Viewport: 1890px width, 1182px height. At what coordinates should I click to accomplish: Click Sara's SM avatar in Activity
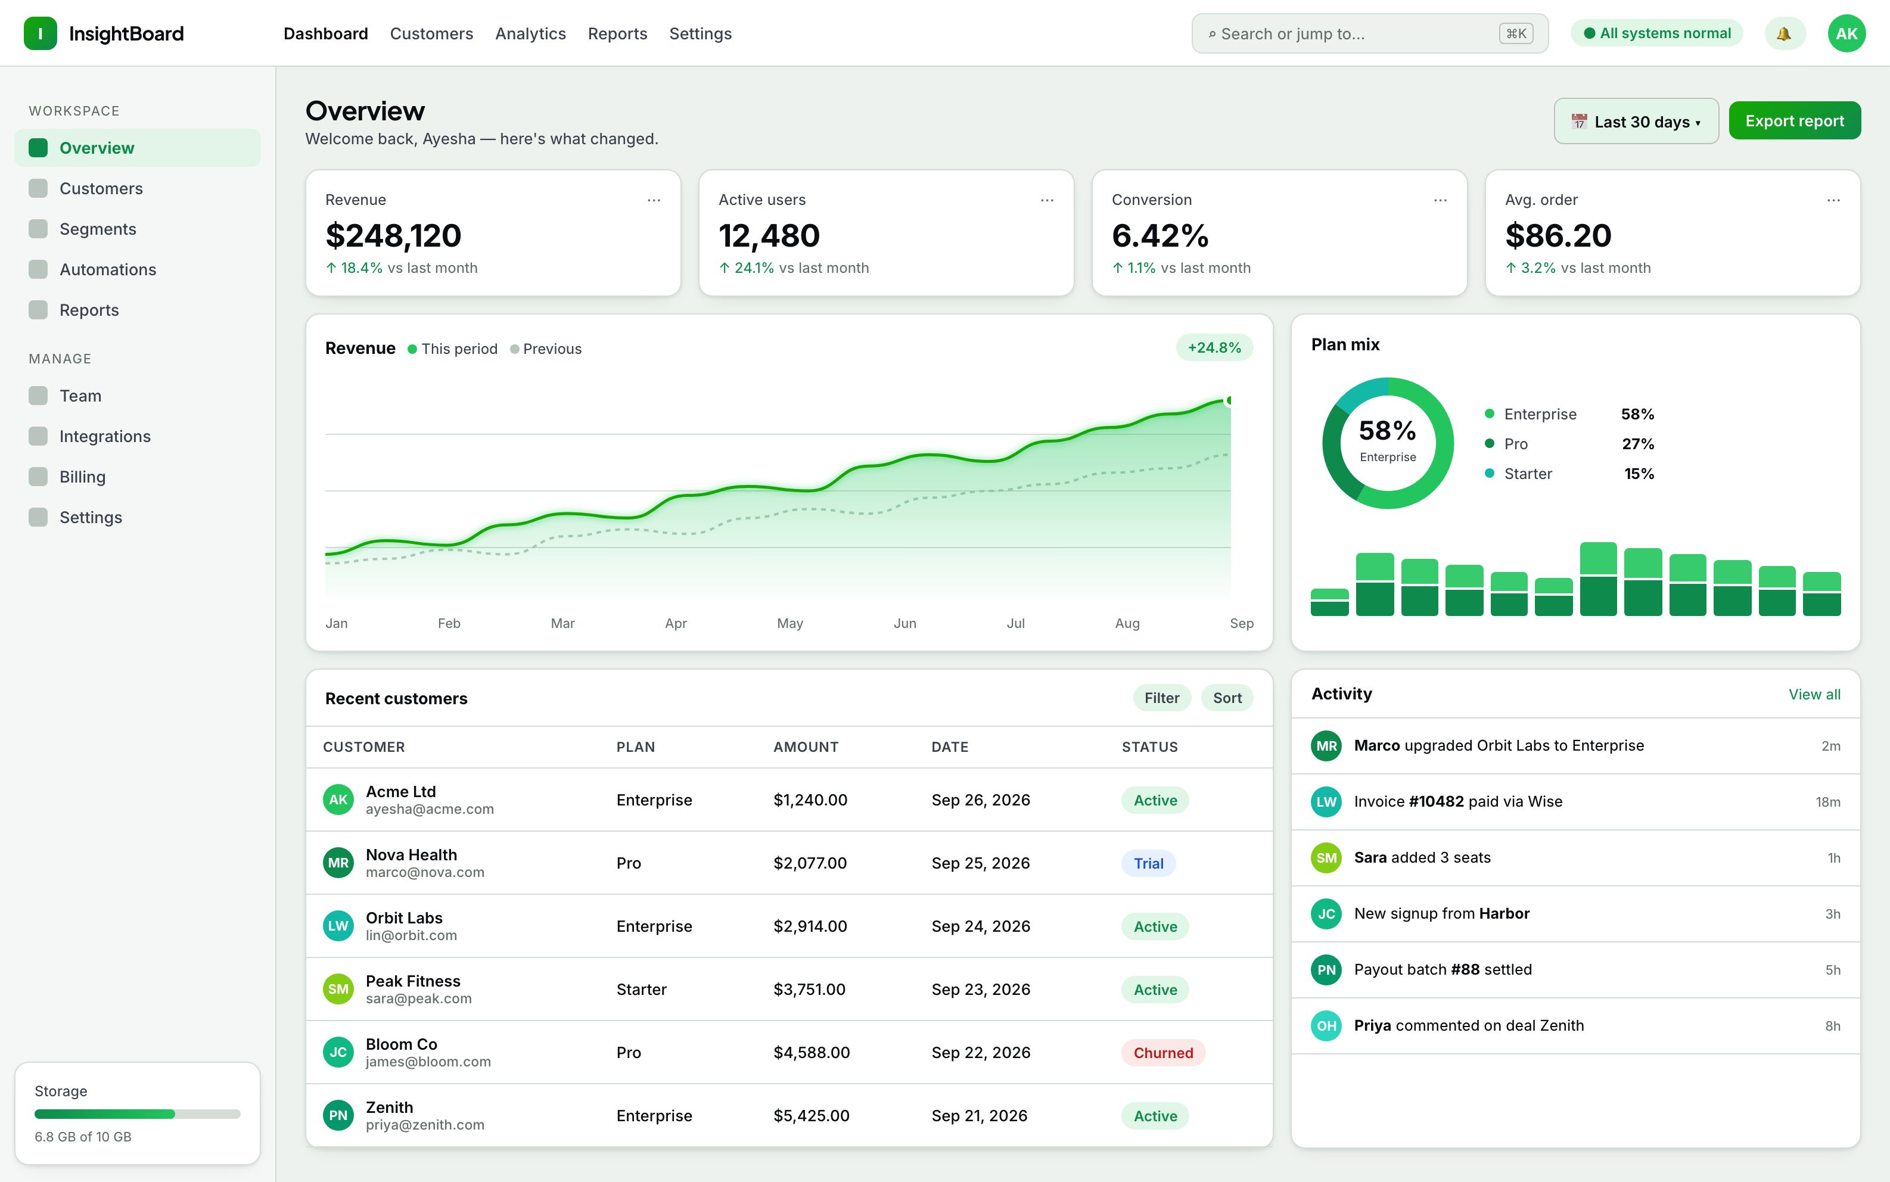(x=1326, y=857)
